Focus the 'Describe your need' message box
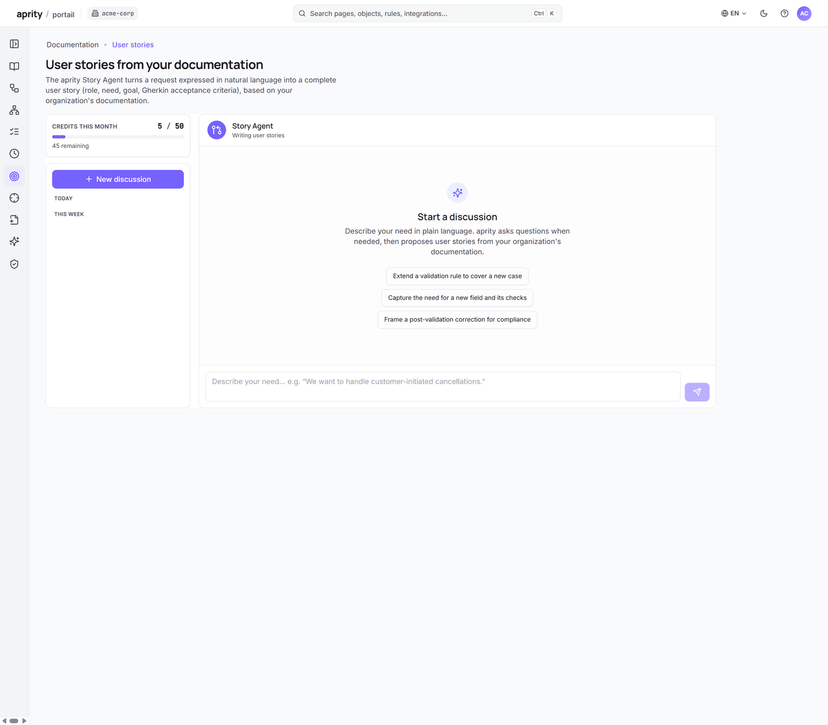828x725 pixels. [x=443, y=387]
